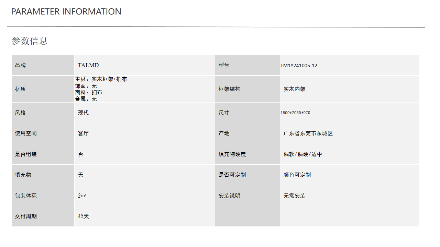Select the 主材：实木框架+扪布 text line
This screenshot has width=440, height=247.
click(x=101, y=79)
